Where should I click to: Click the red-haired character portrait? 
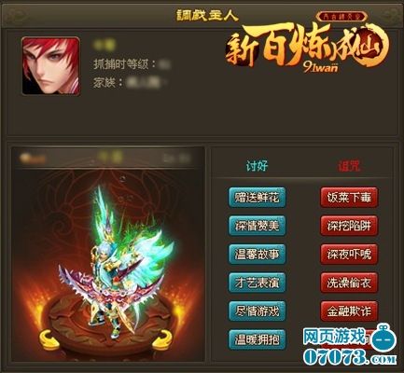click(50, 66)
